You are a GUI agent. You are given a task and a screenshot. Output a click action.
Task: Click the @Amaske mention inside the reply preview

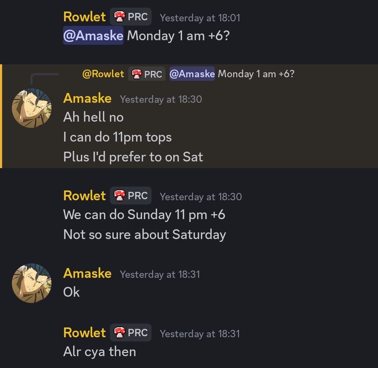pos(192,74)
